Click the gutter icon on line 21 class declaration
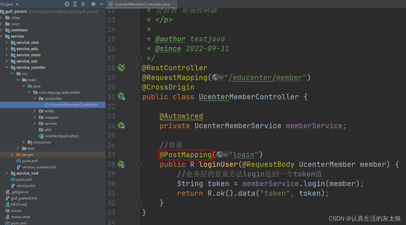The image size is (406, 225). click(x=121, y=96)
